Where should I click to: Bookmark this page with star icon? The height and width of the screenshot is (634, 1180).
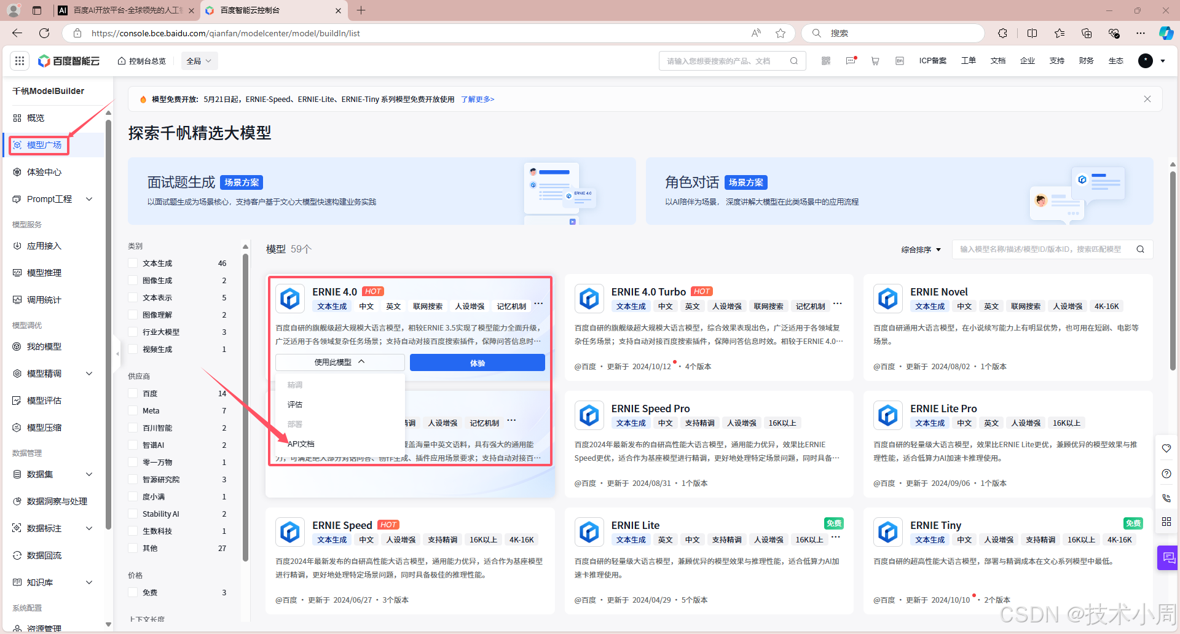click(x=781, y=33)
